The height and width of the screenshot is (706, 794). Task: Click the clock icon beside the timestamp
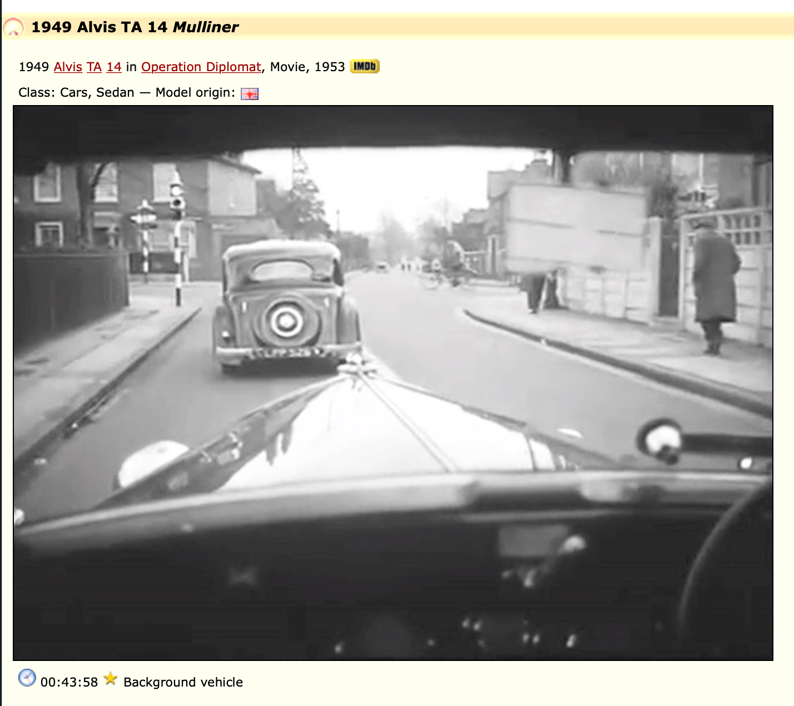coord(27,678)
